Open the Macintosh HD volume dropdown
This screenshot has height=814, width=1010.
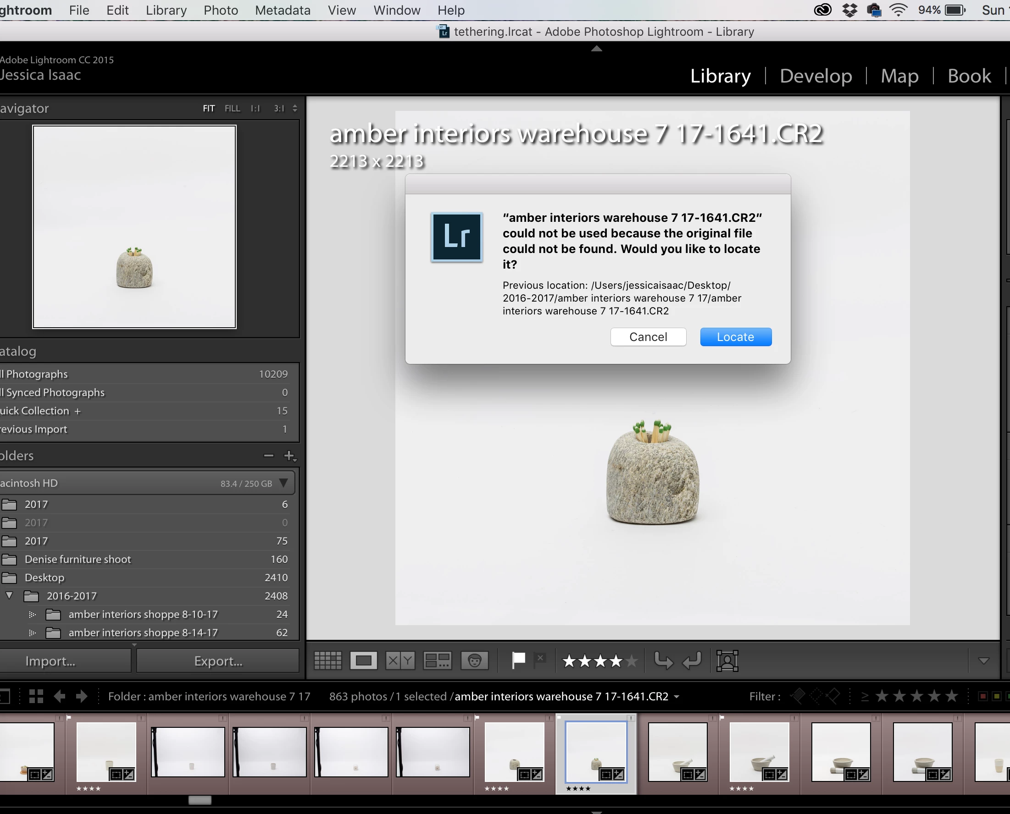[283, 483]
